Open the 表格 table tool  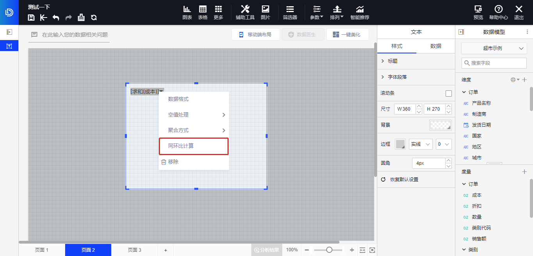[203, 12]
